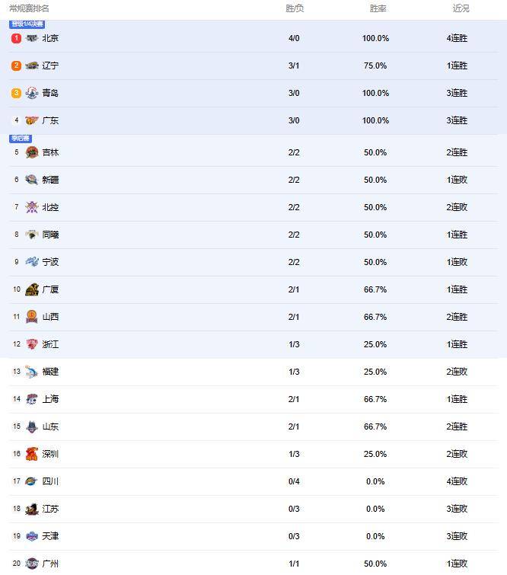Click the 近况 column header
The height and width of the screenshot is (575, 507).
point(461,8)
